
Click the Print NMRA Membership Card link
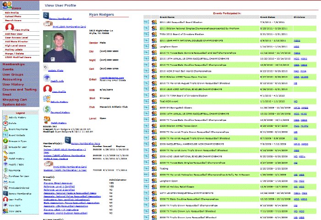tap(70, 167)
